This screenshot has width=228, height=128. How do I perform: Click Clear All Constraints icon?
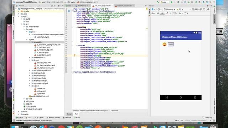(x=167, y=14)
